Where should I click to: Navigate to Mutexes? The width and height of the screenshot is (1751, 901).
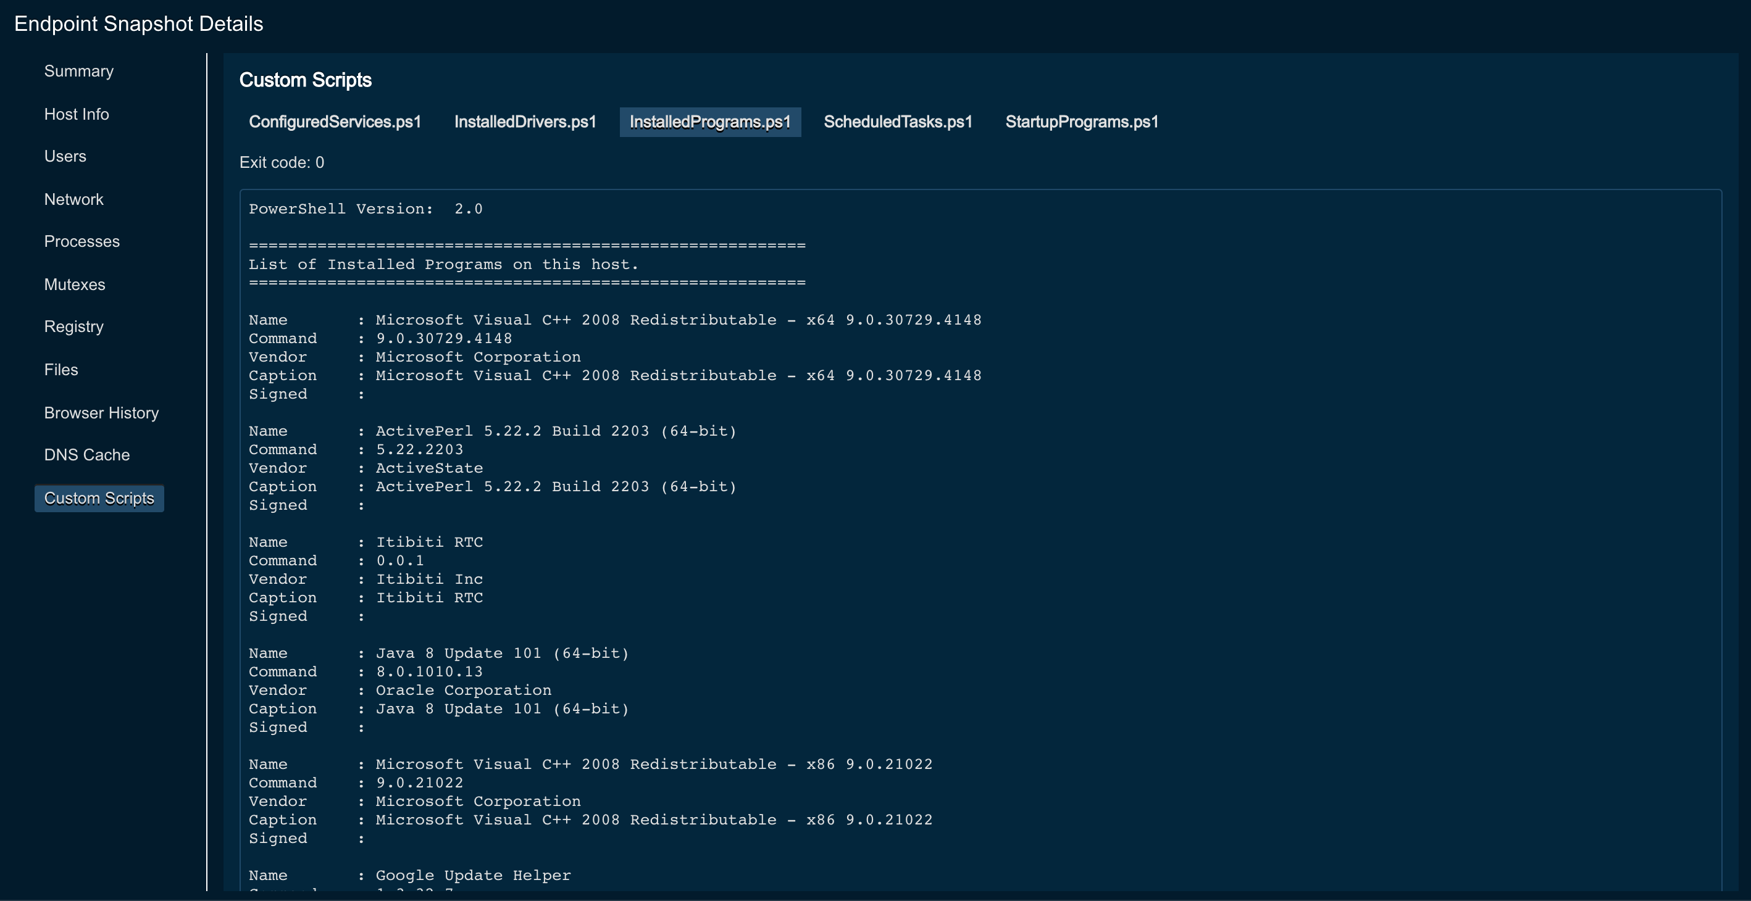75,284
